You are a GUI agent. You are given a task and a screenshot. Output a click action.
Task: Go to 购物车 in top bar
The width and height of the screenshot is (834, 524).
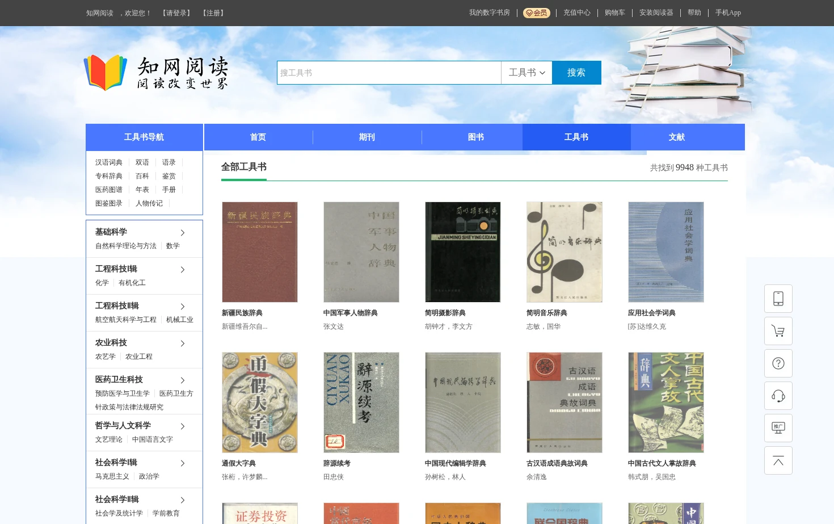615,12
